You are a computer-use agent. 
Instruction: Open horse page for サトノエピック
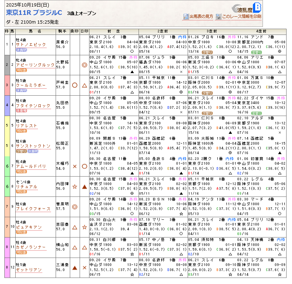[x=31, y=45]
